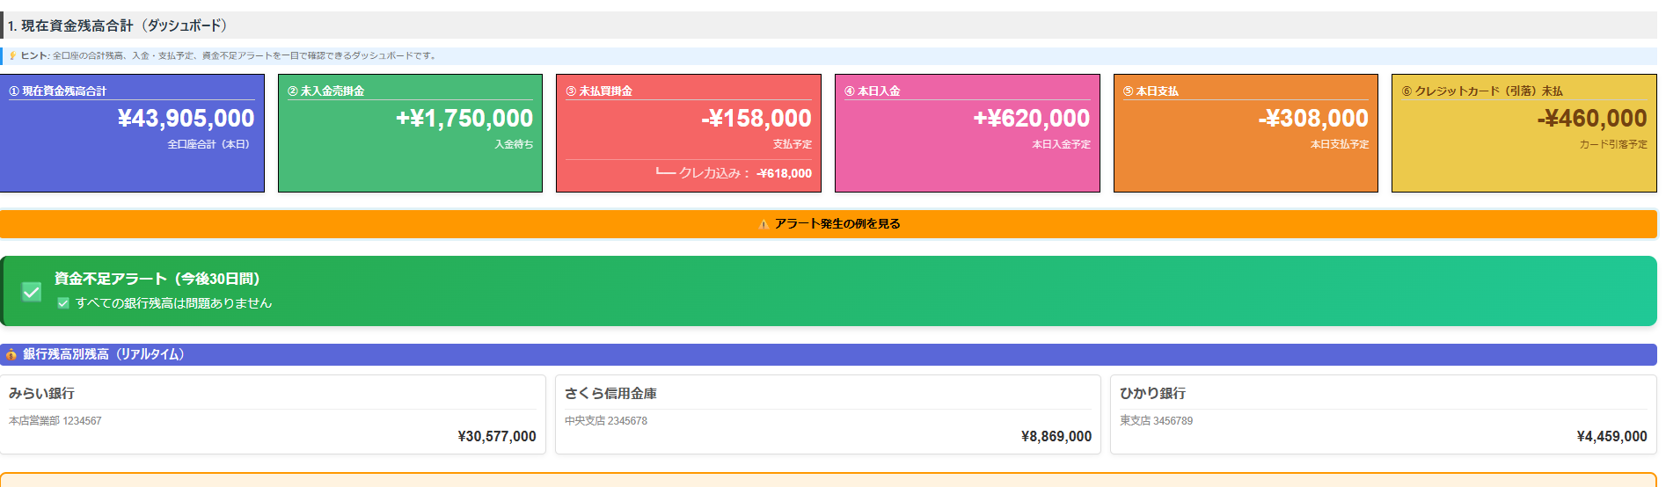Click the ひかり銀行 bank card
This screenshot has width=1666, height=487.
click(x=1384, y=415)
